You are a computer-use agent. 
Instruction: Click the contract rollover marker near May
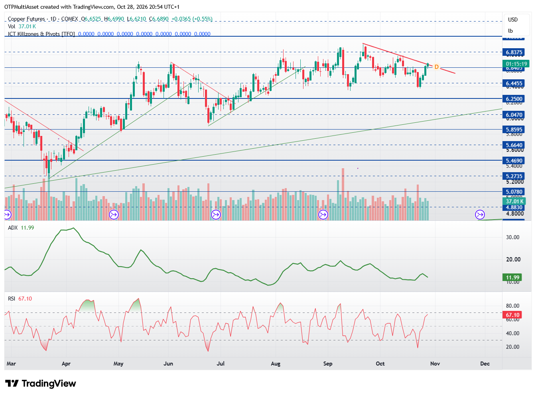[x=114, y=215]
